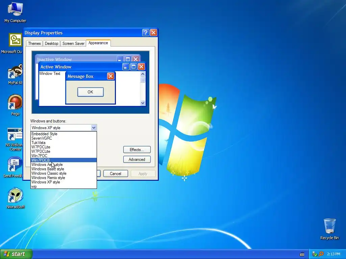Click the Advanced button
The image size is (346, 259).
tap(137, 159)
